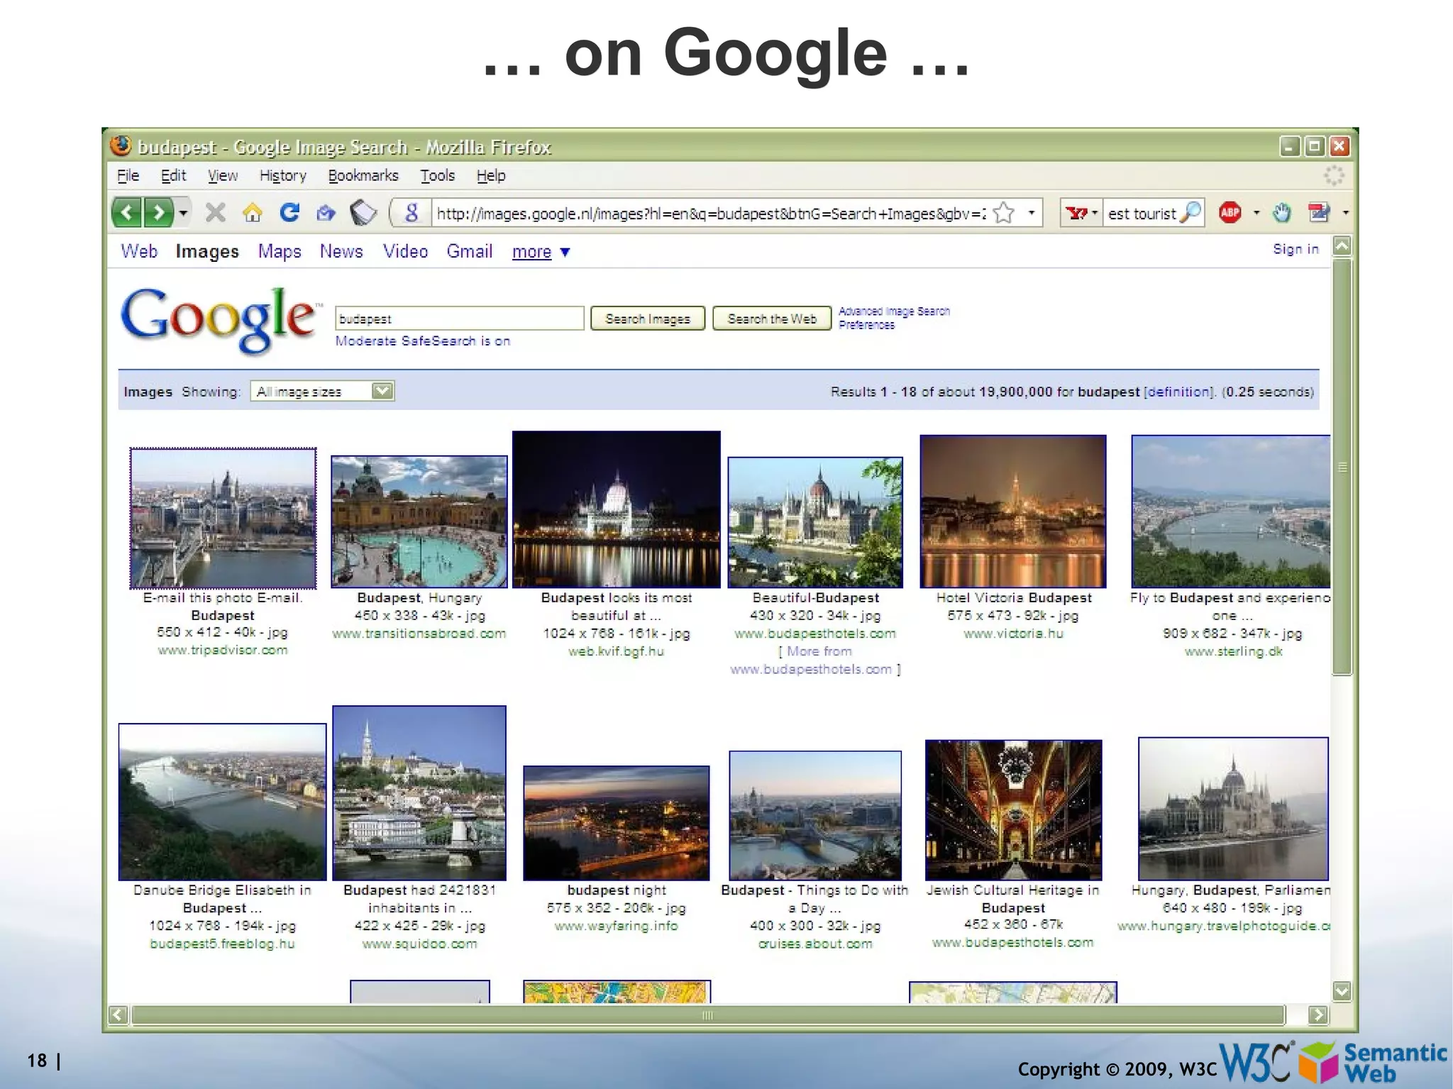This screenshot has height=1089, width=1453.
Task: Open the Gmail link
Action: click(x=469, y=251)
